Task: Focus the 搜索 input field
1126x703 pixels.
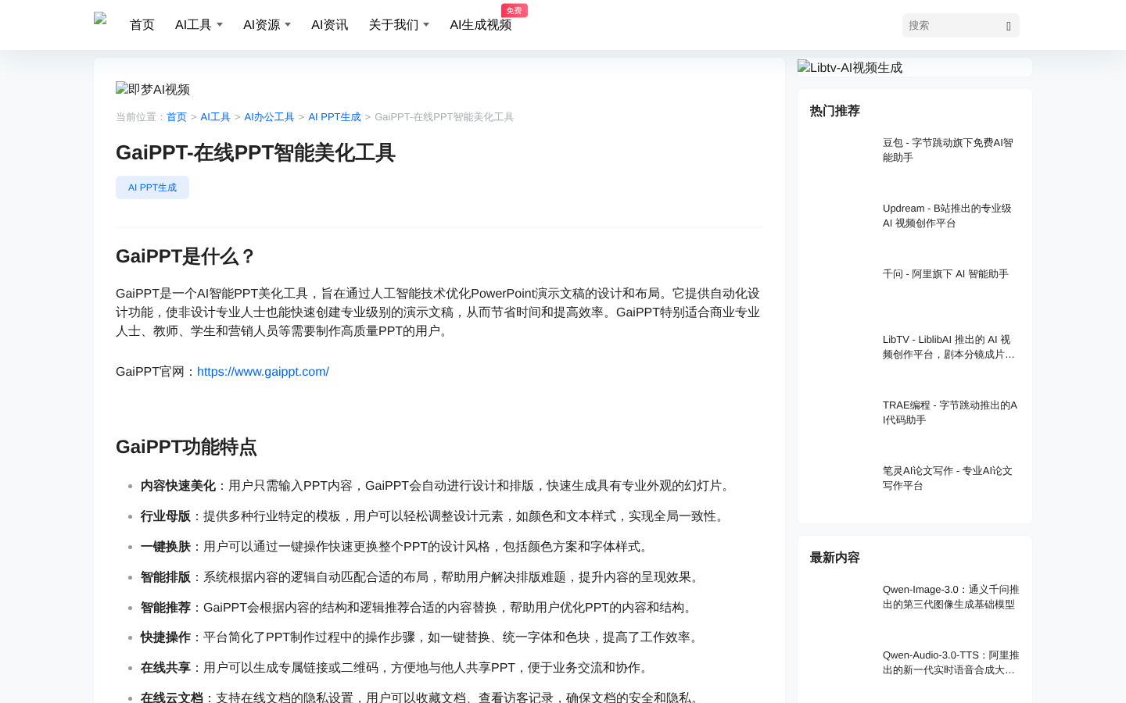Action: pos(952,26)
